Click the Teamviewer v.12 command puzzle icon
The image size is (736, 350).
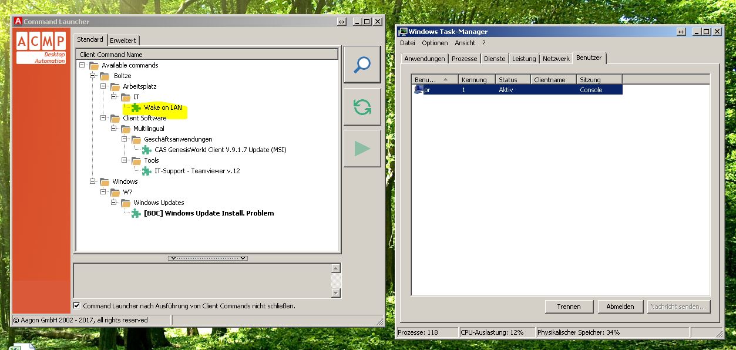point(147,171)
